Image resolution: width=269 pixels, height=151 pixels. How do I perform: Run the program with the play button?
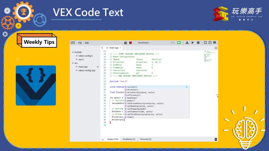point(193,42)
